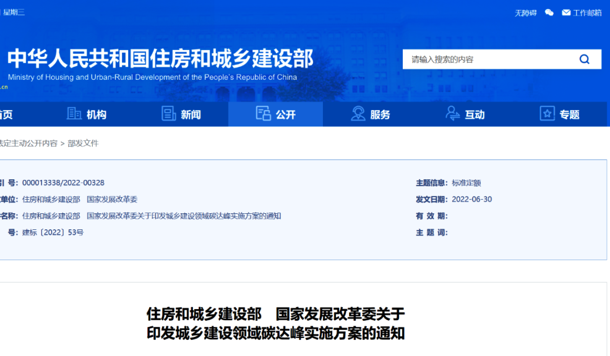
Task: Click the ministry name site title
Action: [160, 58]
